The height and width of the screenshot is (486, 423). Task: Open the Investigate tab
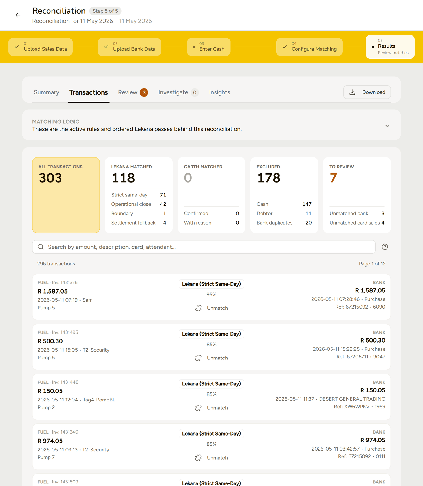coord(179,92)
